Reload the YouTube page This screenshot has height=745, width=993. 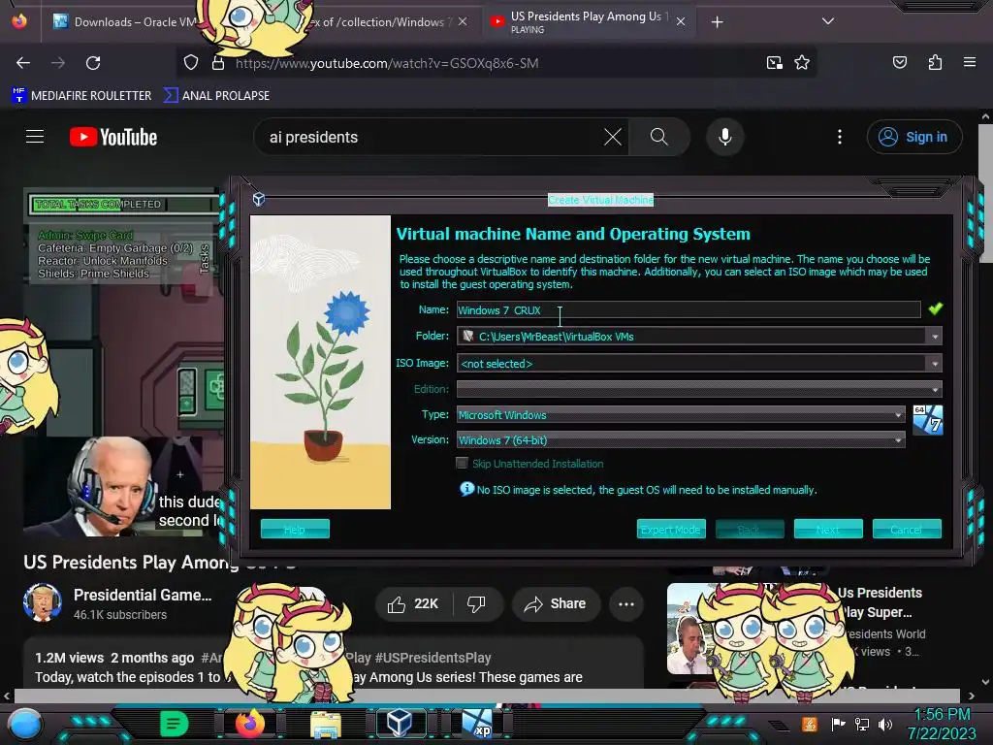93,63
